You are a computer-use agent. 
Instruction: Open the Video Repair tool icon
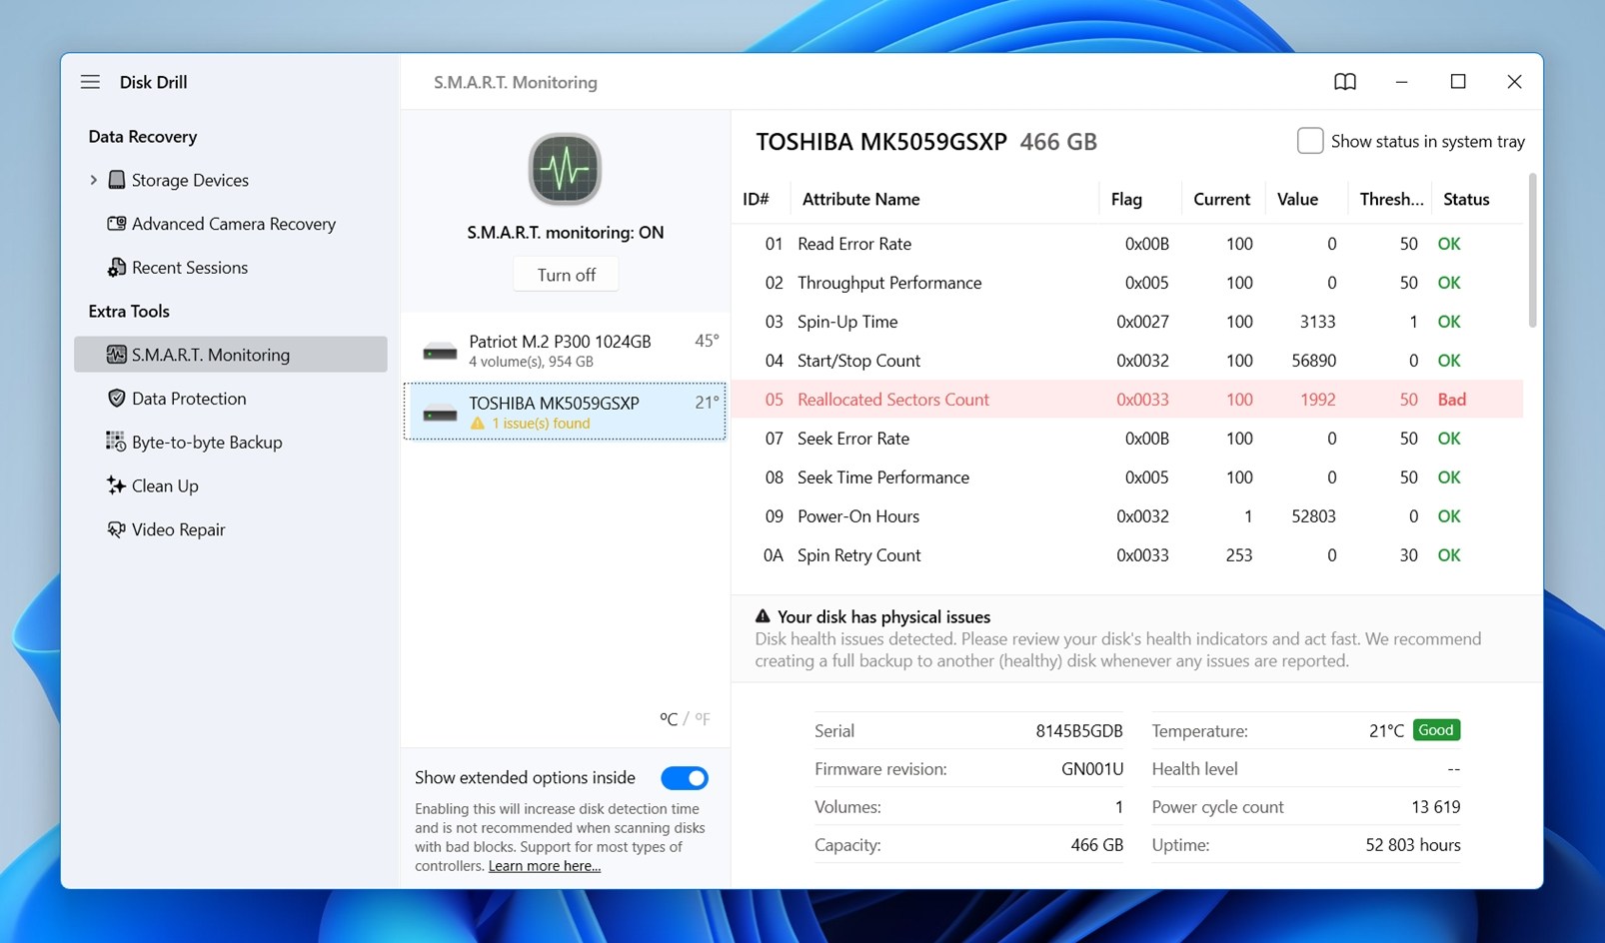coord(117,529)
